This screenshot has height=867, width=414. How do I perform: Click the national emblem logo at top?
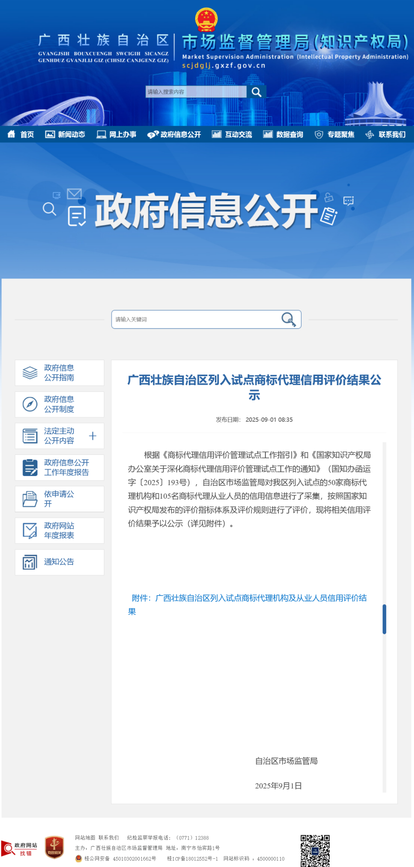coord(206,19)
